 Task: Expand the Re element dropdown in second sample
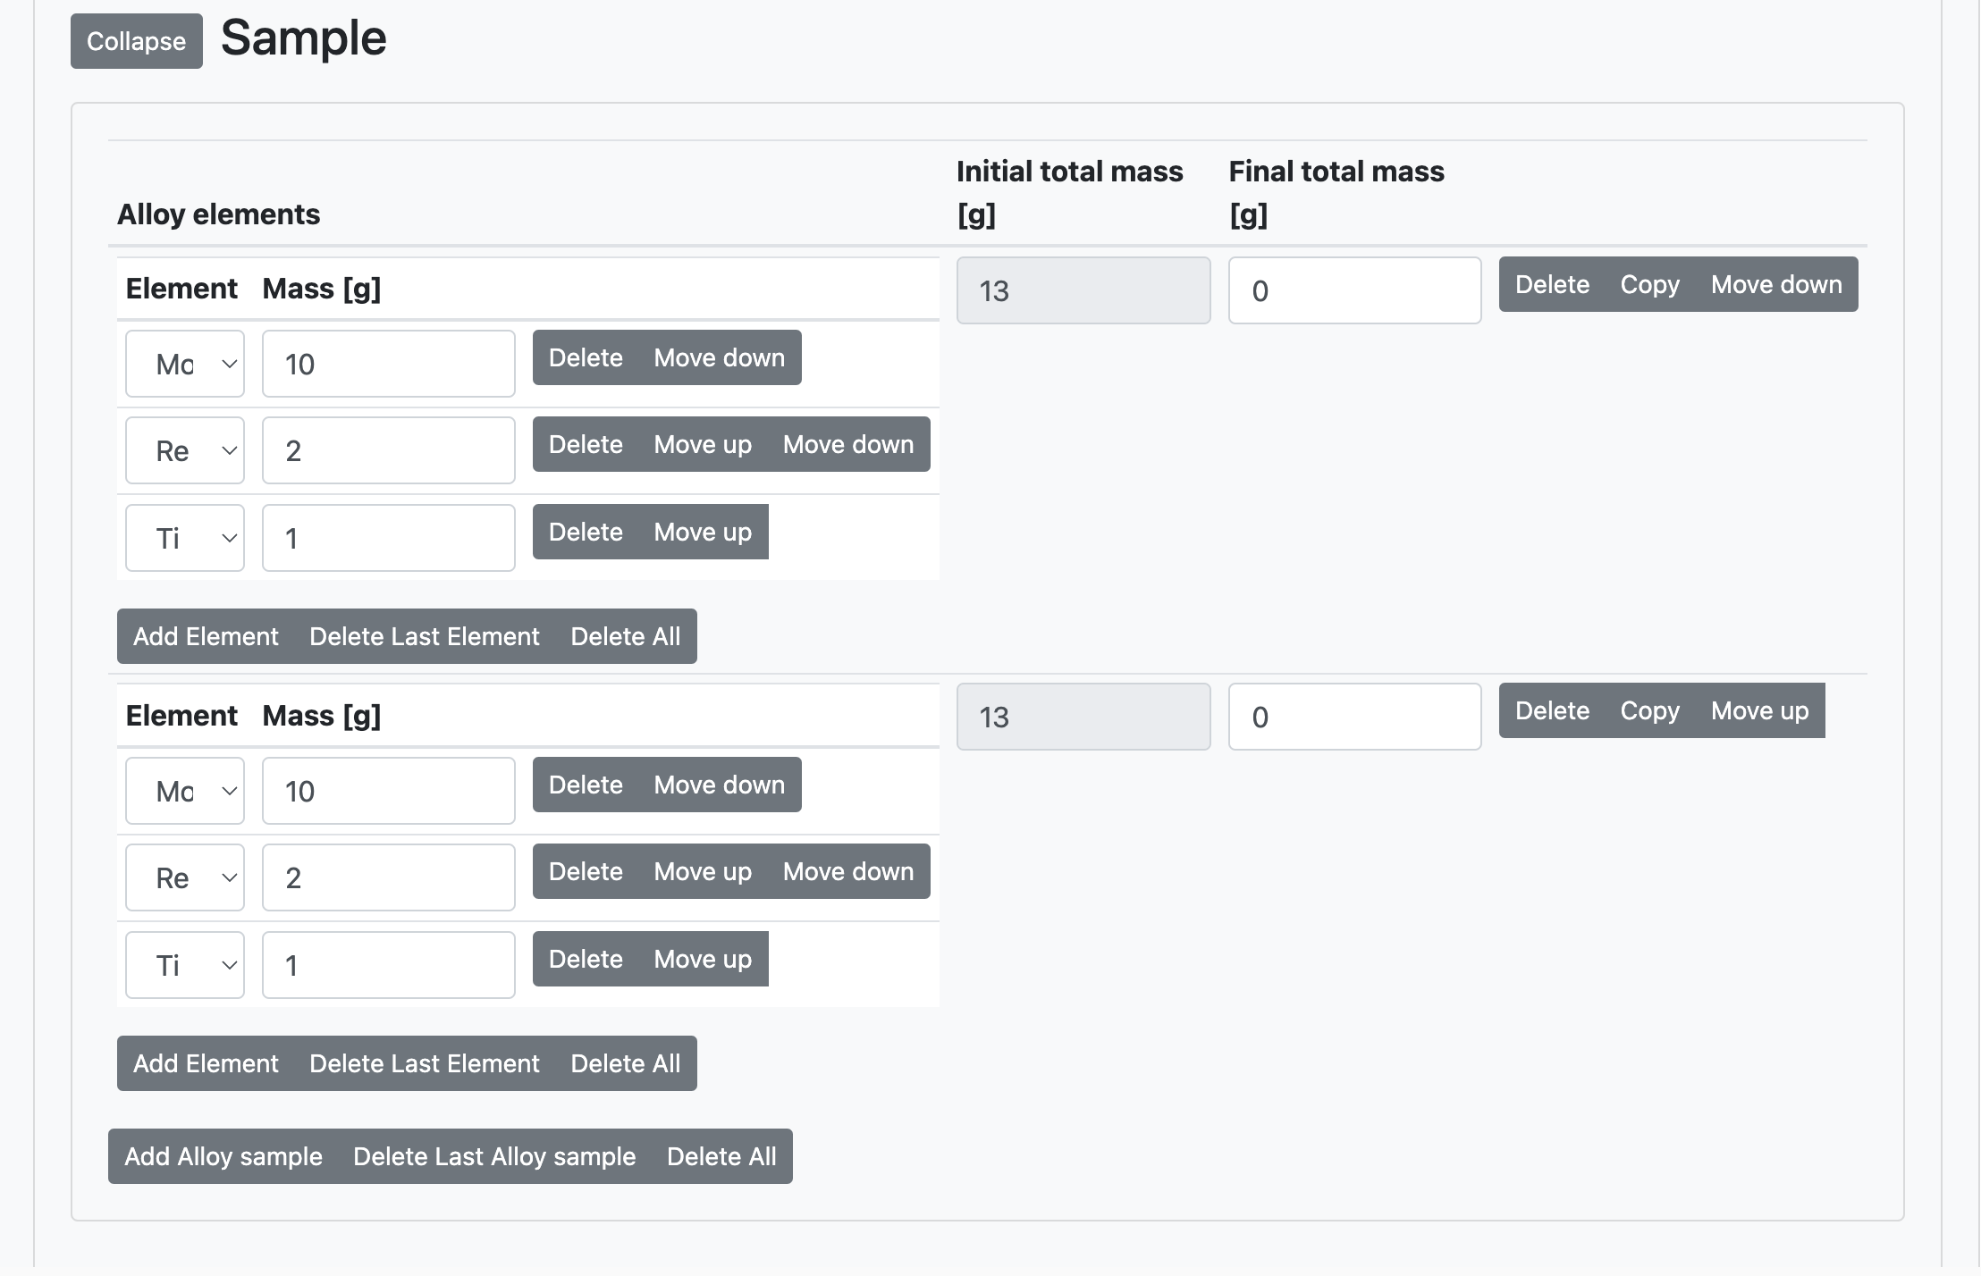click(185, 877)
